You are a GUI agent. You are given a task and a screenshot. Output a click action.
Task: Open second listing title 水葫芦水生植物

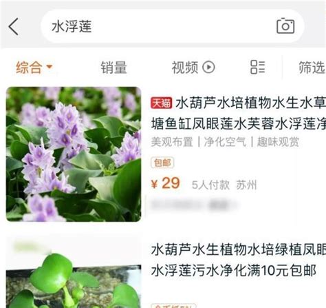pos(239,260)
